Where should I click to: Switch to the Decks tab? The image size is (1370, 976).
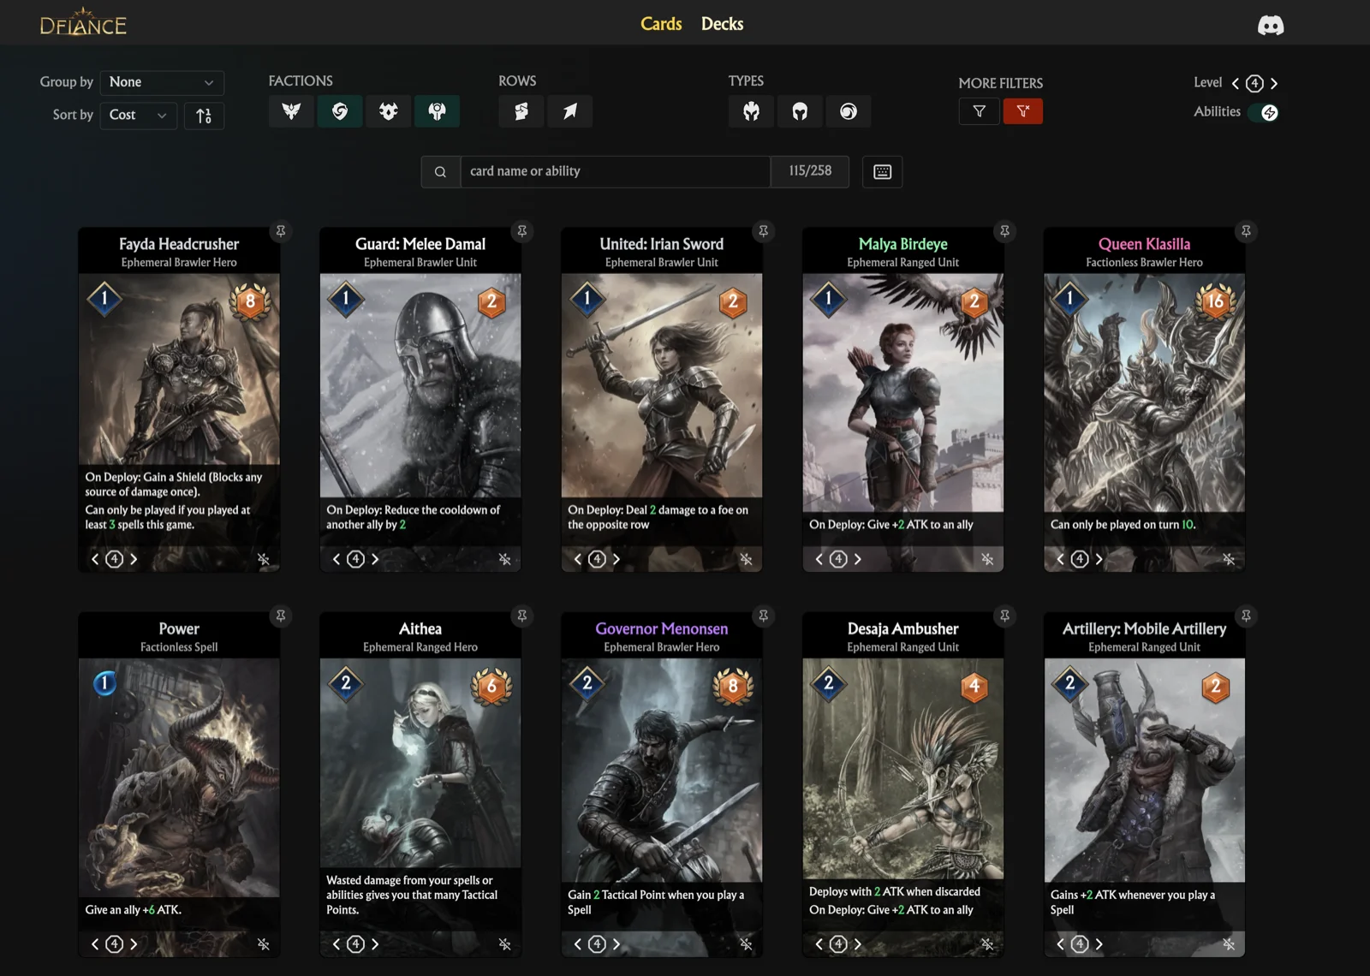tap(722, 24)
